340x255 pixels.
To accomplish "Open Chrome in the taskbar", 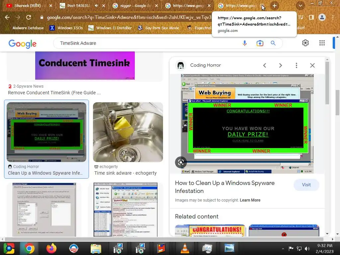I will coord(29,248).
